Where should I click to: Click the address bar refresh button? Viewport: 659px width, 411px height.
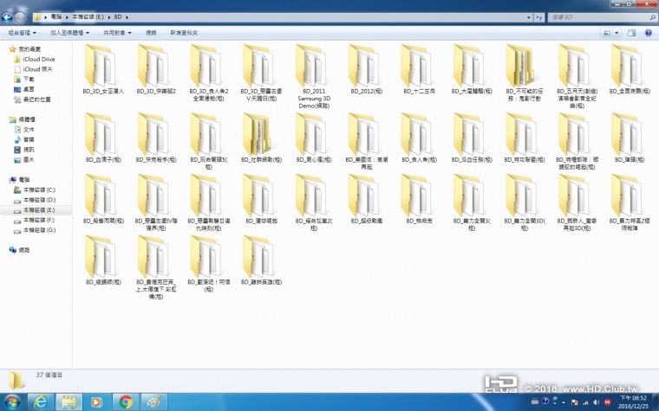(x=539, y=17)
